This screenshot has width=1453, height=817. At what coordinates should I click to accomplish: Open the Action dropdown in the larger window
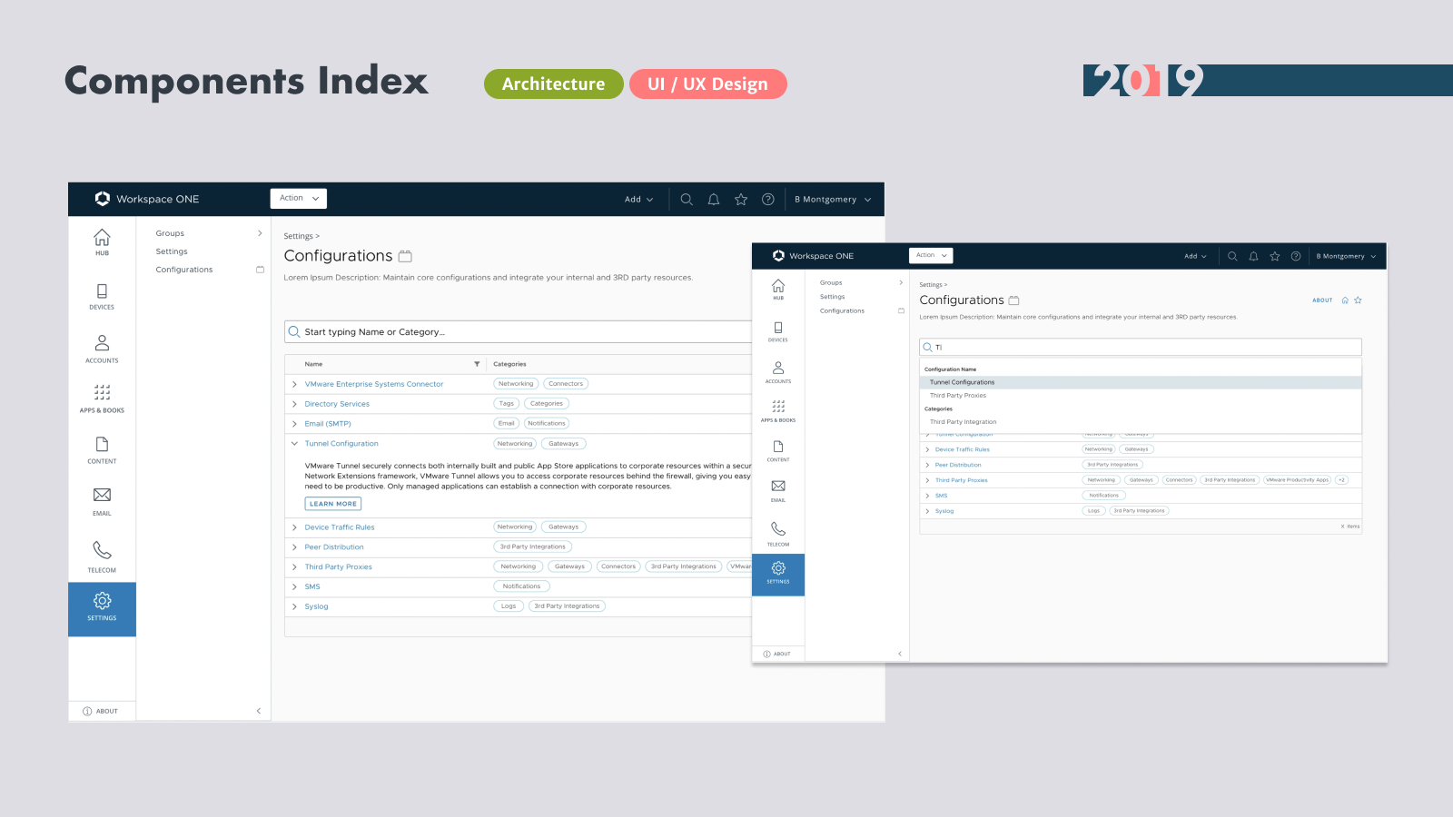pos(298,198)
